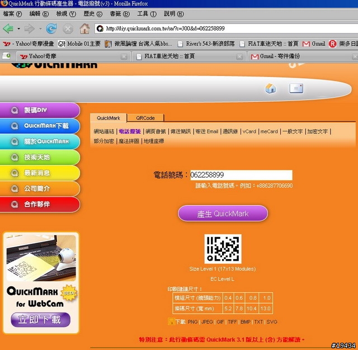Download the code as SVG
Viewport: 358px width, 350px height.
pyautogui.click(x=272, y=322)
